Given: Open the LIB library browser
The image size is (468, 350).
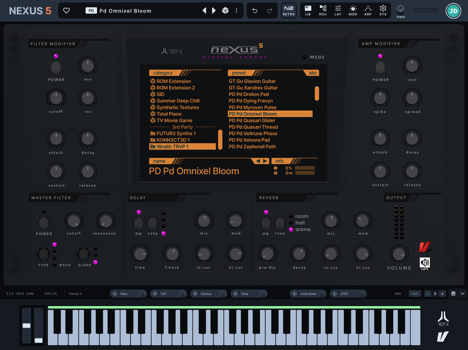Looking at the screenshot, I should [x=308, y=10].
